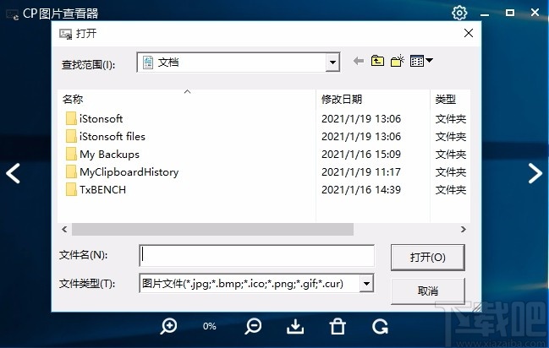
Task: Select the iStonsoft files folder
Action: pos(112,136)
